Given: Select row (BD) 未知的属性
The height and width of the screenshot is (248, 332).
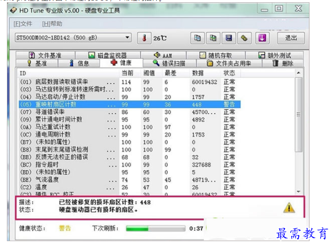Looking at the screenshot, I should [x=130, y=172].
